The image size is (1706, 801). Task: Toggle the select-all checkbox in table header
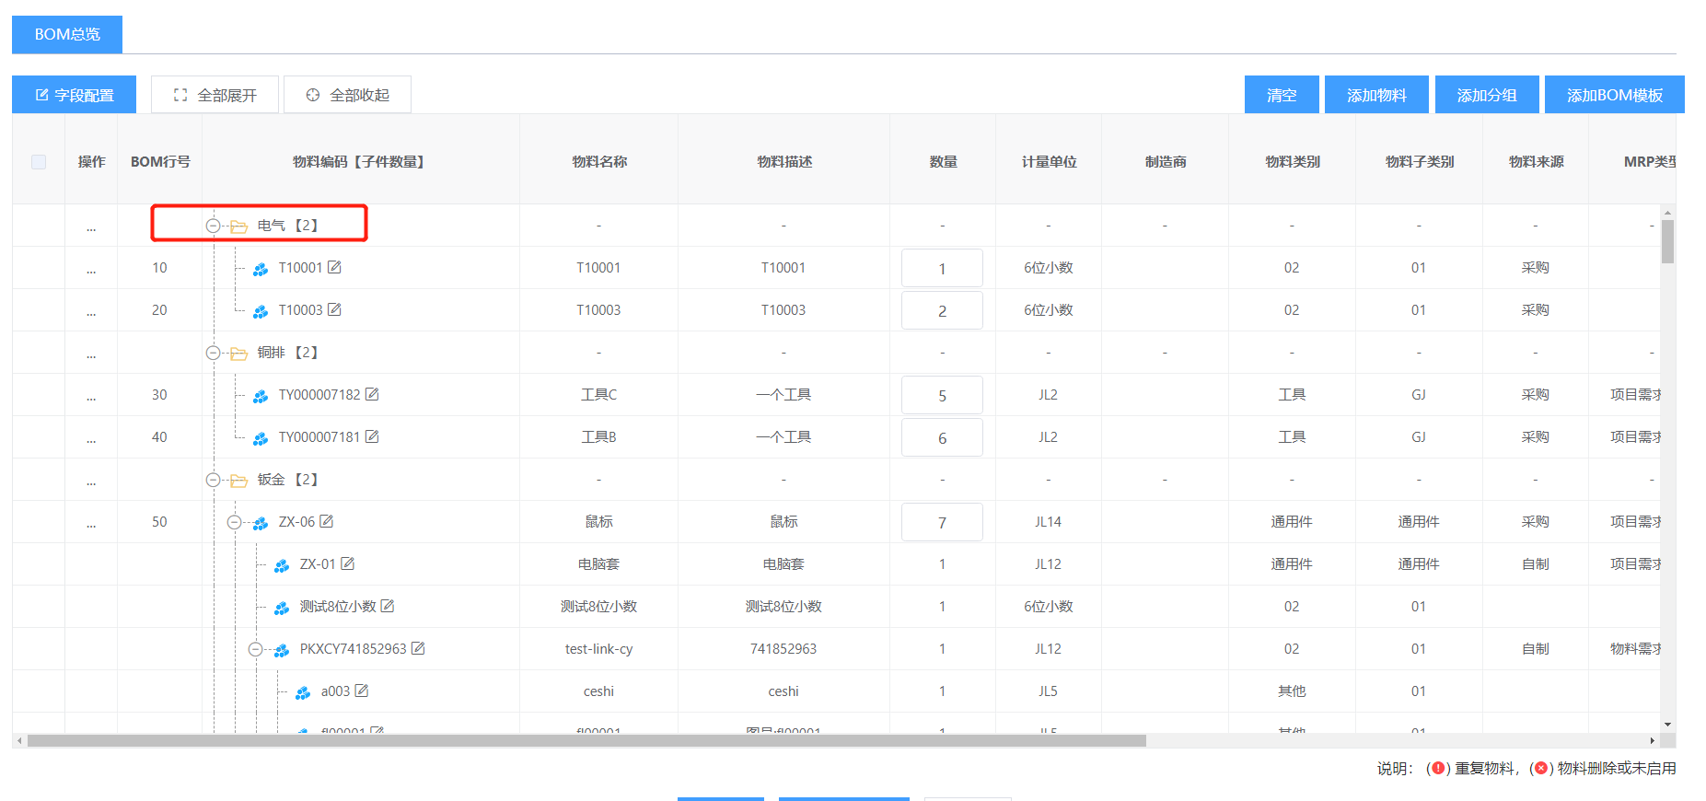(x=39, y=162)
